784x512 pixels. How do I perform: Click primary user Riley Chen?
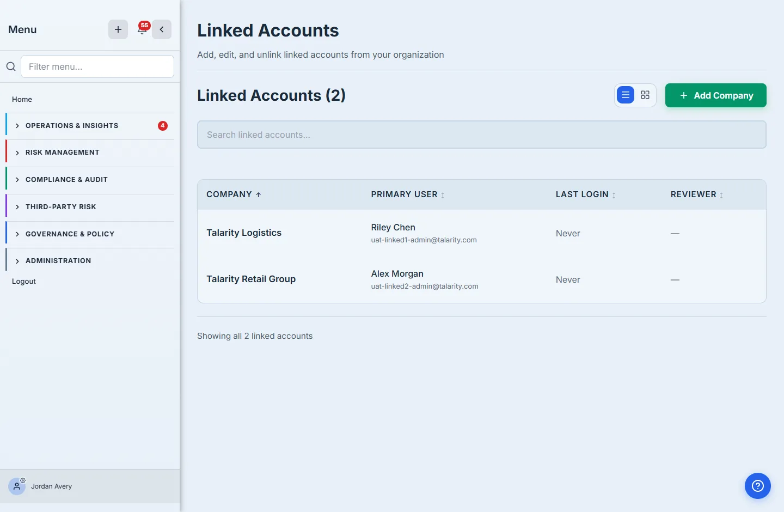pyautogui.click(x=393, y=227)
